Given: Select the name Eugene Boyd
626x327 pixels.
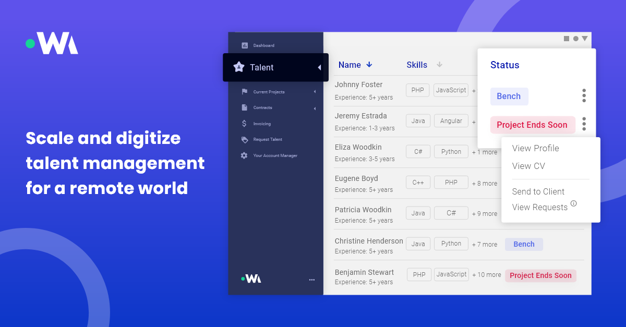Looking at the screenshot, I should 356,178.
